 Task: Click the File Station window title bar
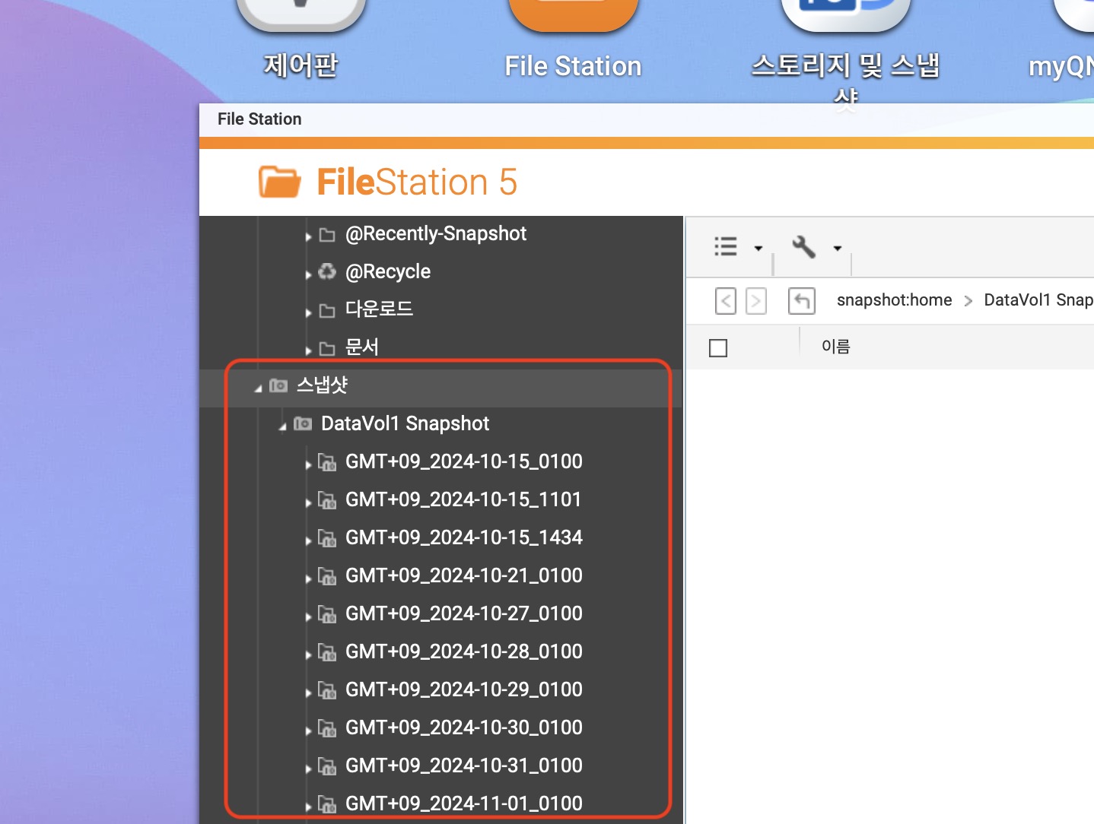(647, 119)
